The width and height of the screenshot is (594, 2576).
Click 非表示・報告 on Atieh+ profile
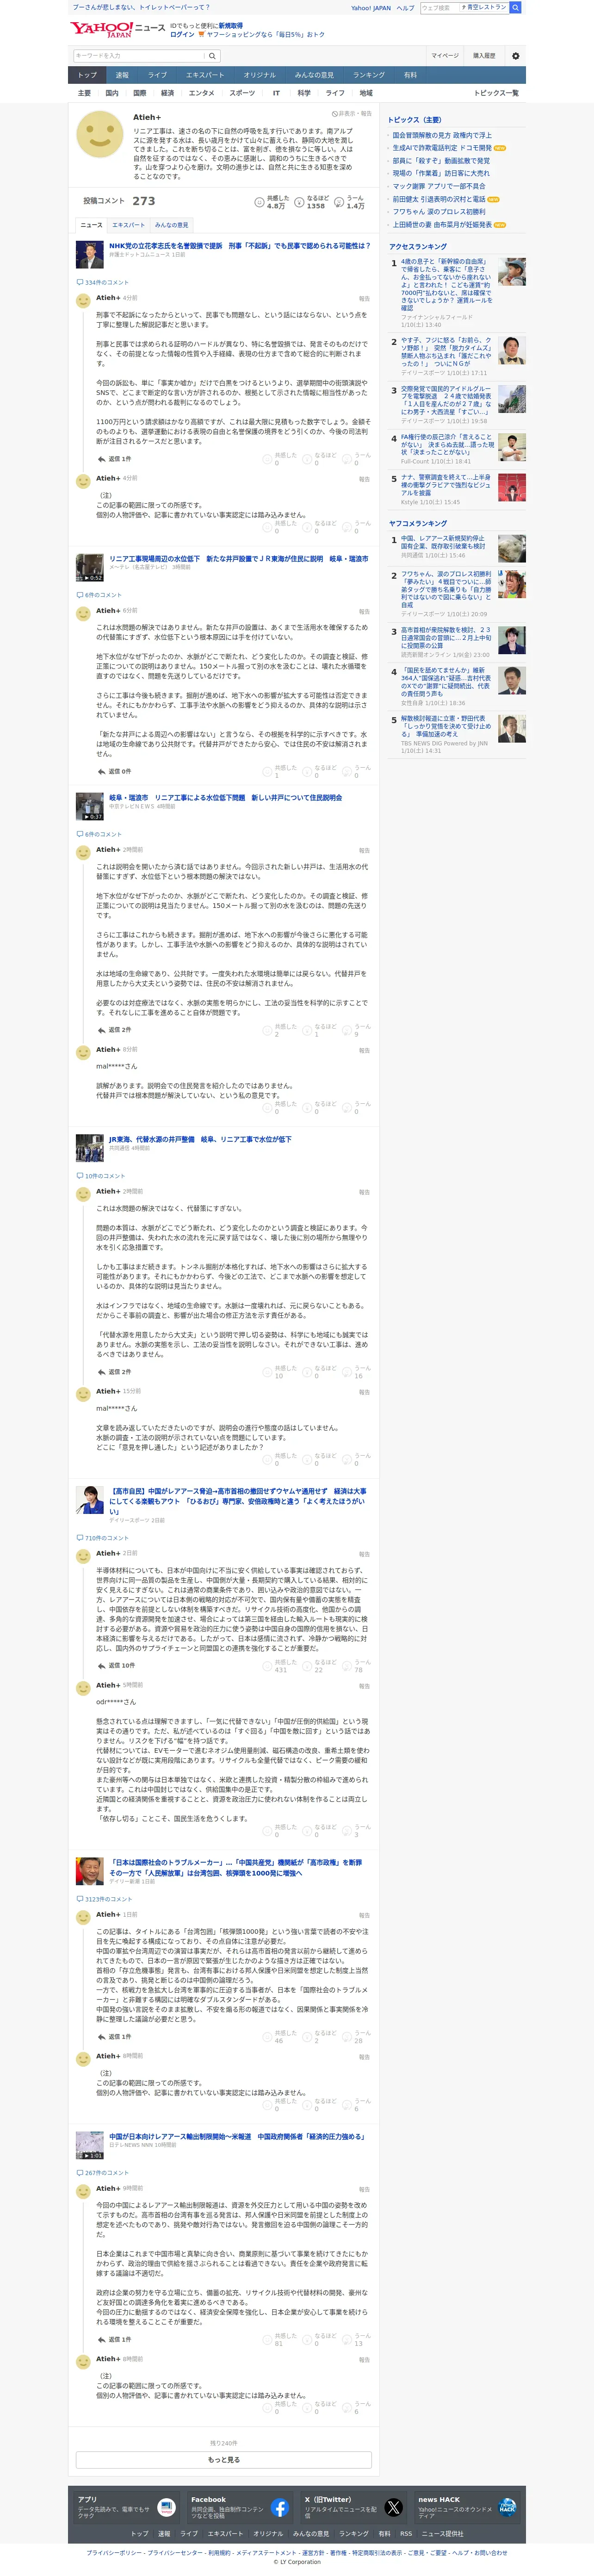(x=352, y=114)
